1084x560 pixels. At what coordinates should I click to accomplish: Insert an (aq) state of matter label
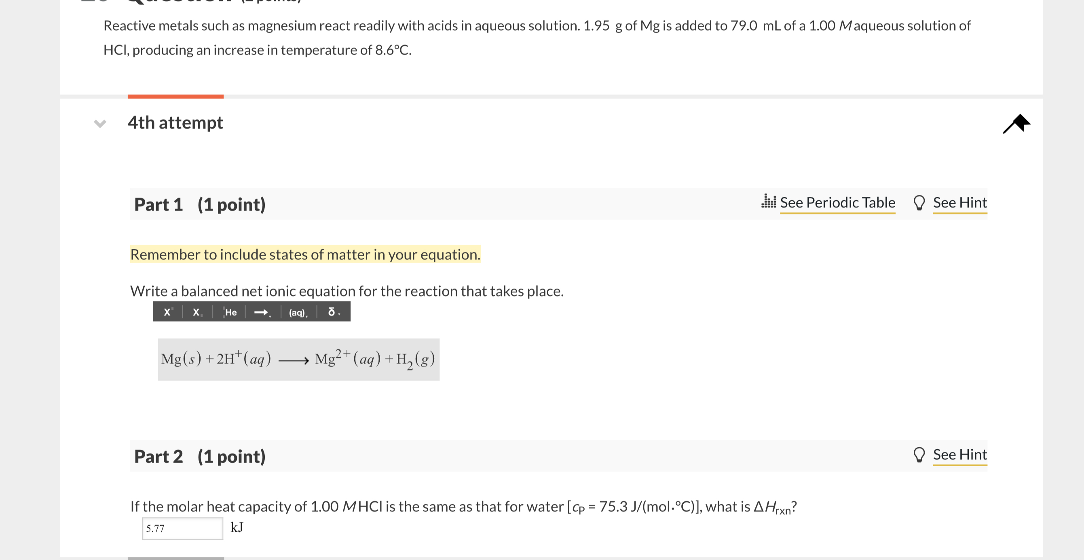click(297, 312)
